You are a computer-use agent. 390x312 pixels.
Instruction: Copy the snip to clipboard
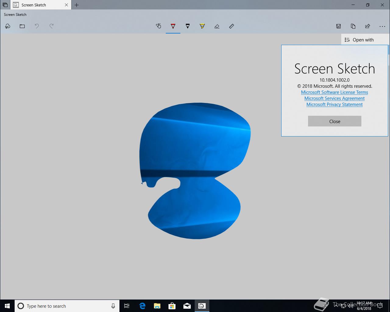click(353, 26)
